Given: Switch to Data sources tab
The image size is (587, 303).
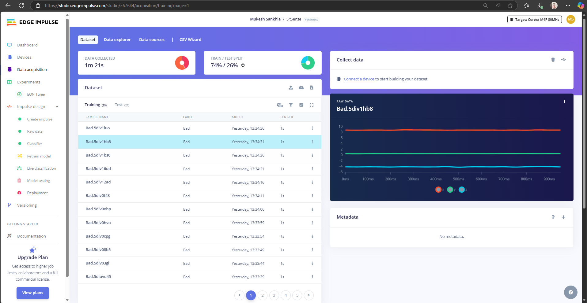Looking at the screenshot, I should point(152,39).
